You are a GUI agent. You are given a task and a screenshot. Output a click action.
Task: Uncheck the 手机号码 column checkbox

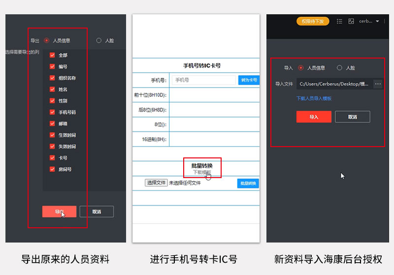coord(52,112)
